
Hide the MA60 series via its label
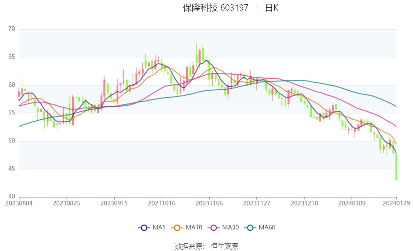(267, 228)
